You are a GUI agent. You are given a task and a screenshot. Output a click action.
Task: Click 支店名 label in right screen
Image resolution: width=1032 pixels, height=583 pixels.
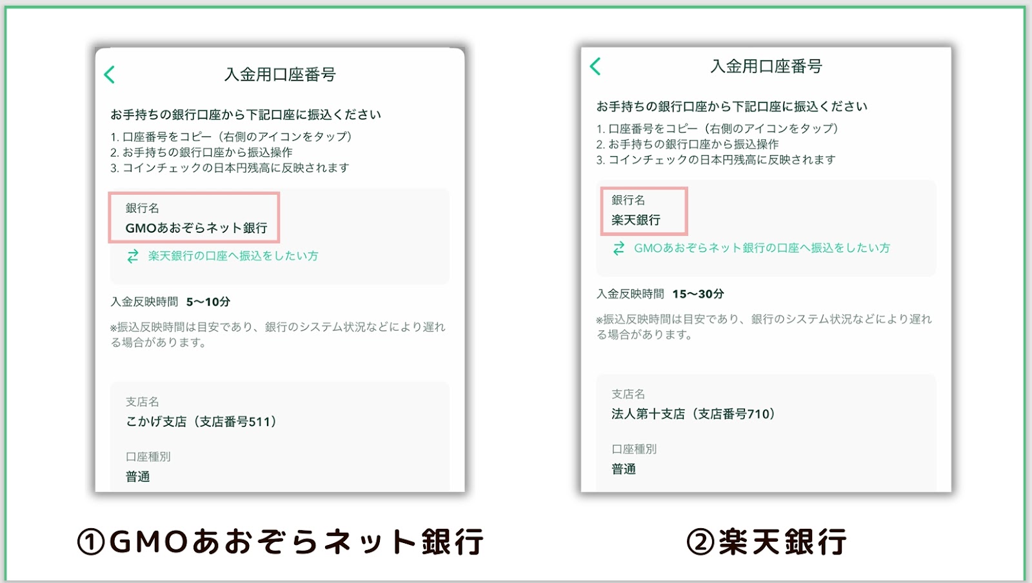pyautogui.click(x=628, y=394)
